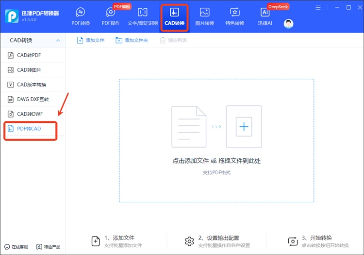Open the PDF操作 tab

(111, 16)
